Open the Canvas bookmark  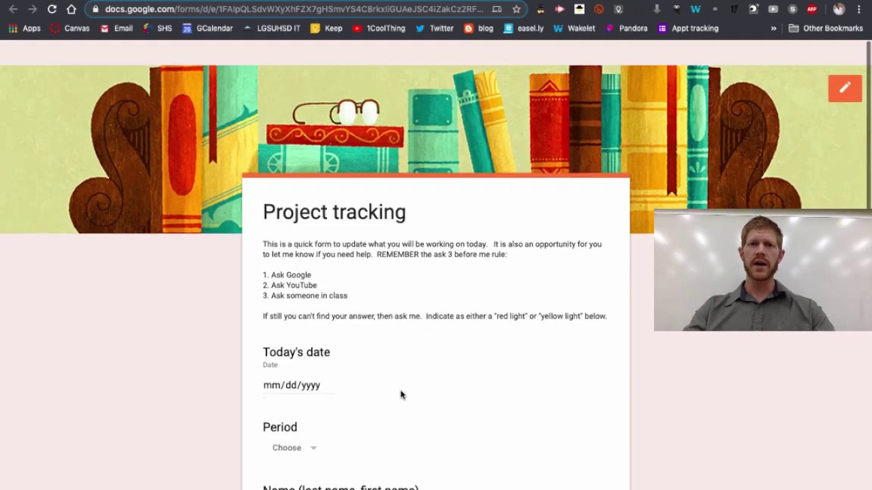[x=69, y=29]
